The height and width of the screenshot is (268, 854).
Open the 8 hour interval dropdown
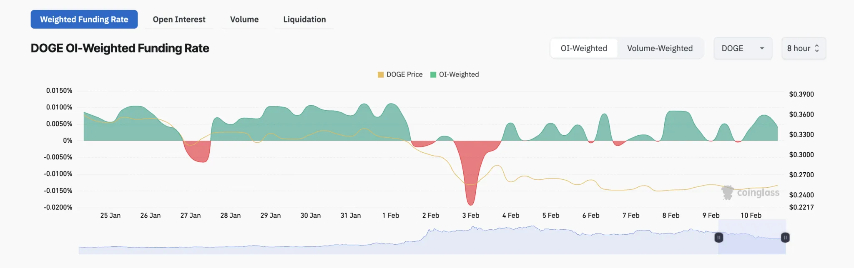(803, 48)
